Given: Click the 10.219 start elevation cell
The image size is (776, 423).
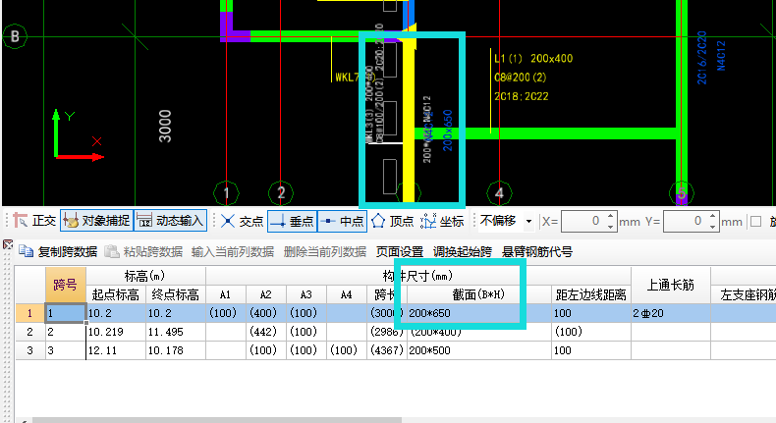Looking at the screenshot, I should [x=116, y=332].
